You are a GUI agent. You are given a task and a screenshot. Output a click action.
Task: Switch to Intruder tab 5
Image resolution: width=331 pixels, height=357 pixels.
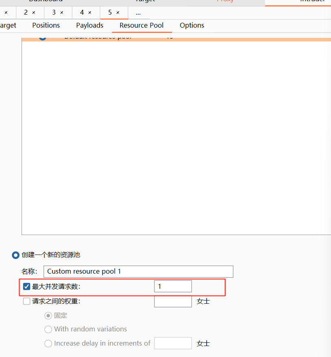coord(110,13)
